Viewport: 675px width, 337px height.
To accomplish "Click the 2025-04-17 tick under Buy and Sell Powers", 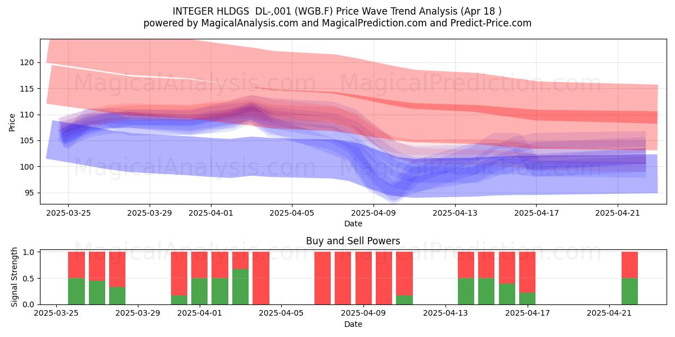I will [528, 313].
